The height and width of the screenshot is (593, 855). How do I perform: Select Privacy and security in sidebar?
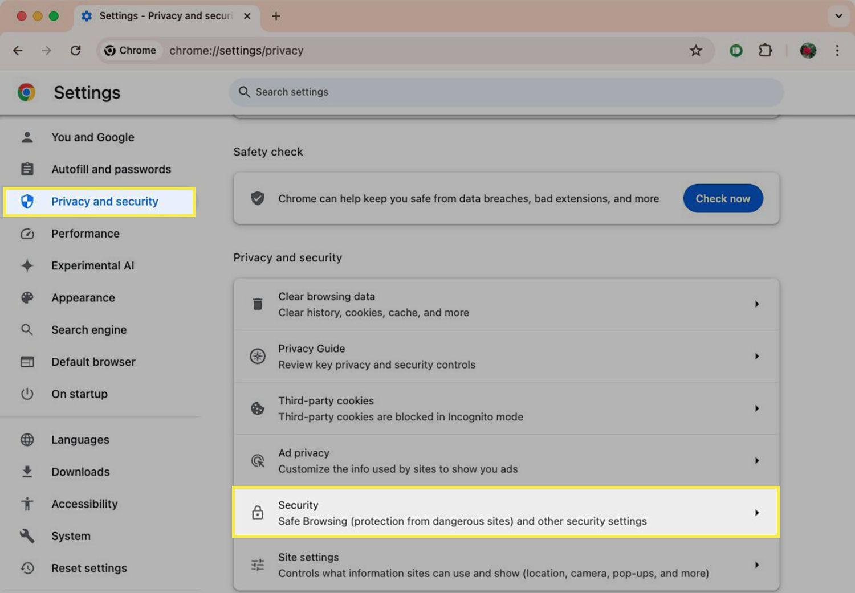[x=104, y=202]
